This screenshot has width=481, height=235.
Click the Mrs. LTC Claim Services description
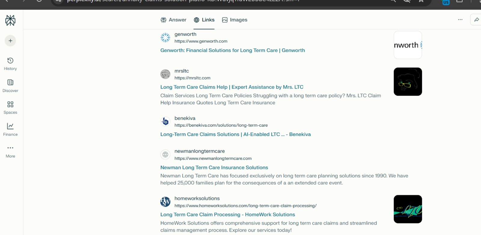271,99
